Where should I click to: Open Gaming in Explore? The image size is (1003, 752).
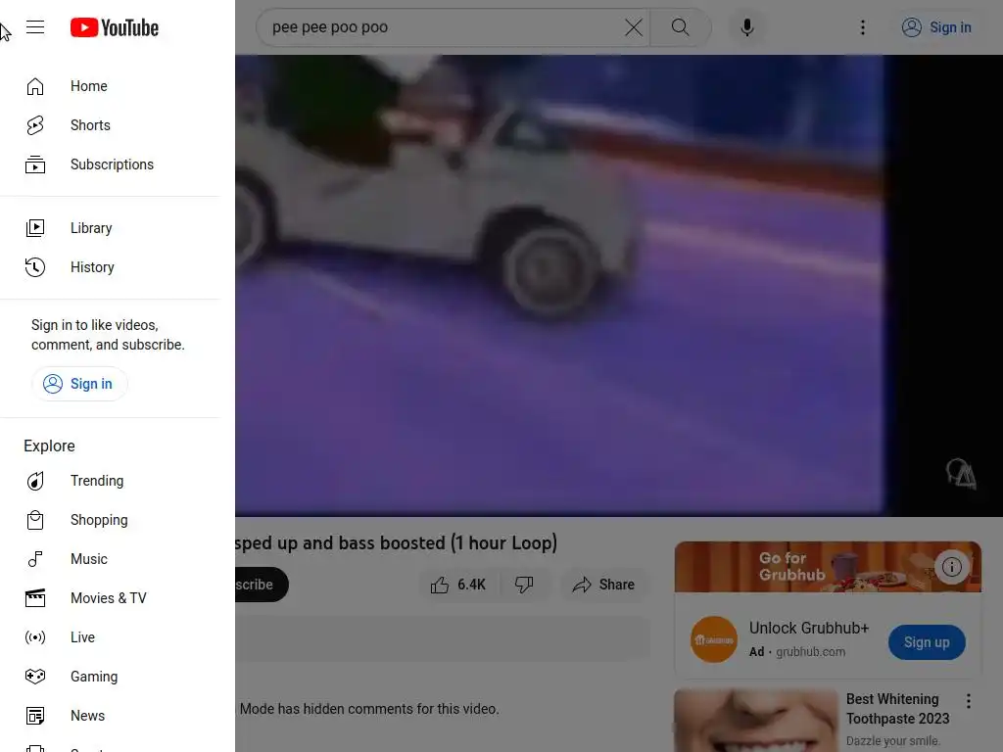point(110,677)
